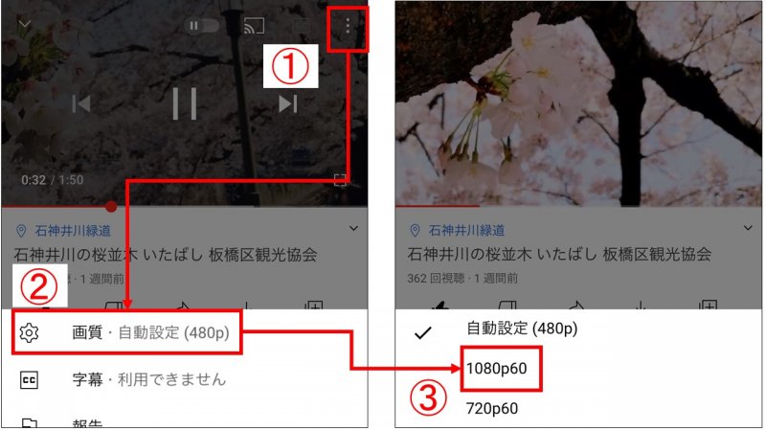
Task: Toggle the autoplay switch
Action: pos(201,26)
